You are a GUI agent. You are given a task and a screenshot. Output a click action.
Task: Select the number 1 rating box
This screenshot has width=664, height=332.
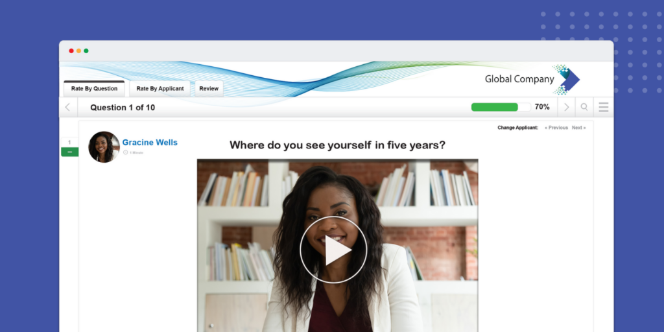69,142
